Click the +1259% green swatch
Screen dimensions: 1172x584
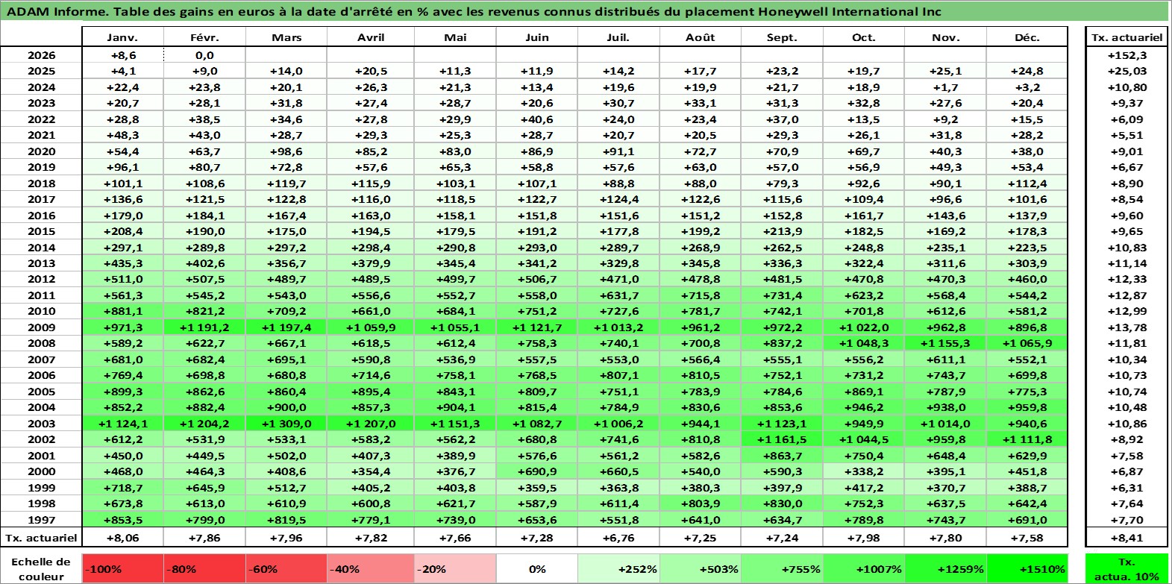(945, 568)
